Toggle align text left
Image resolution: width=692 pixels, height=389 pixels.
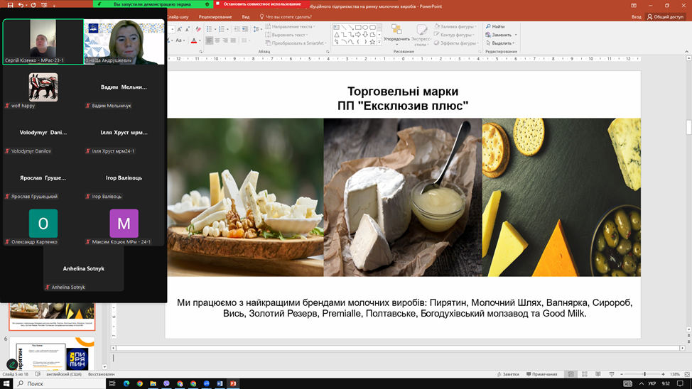click(209, 40)
